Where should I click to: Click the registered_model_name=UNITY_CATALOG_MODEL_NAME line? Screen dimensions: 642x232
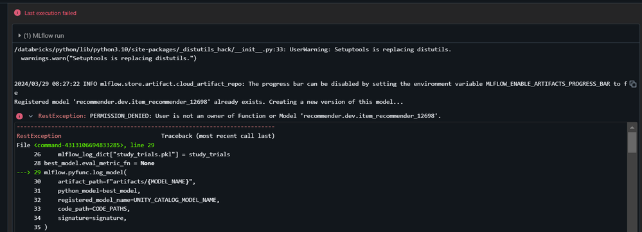coord(139,200)
